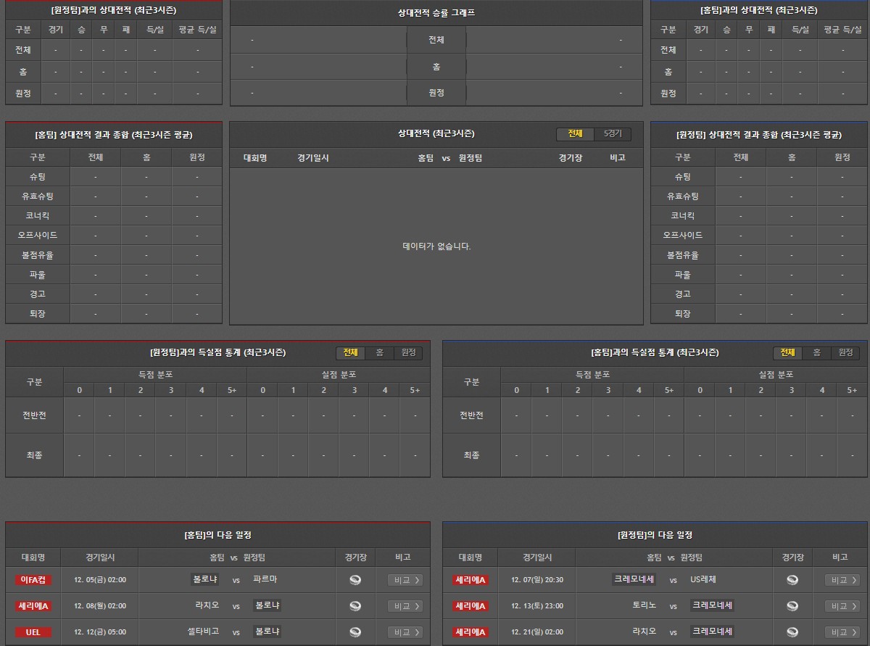
Task: Expand 비교 for 볼로냐 vs 파르마 match
Action: click(x=405, y=580)
